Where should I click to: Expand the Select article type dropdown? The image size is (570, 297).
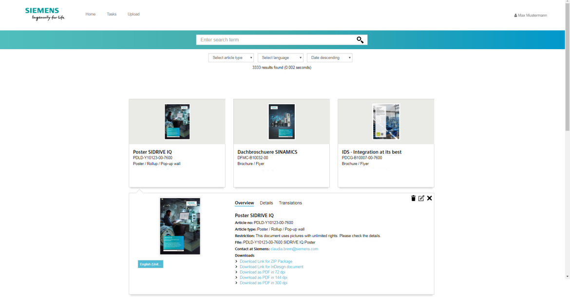point(231,58)
